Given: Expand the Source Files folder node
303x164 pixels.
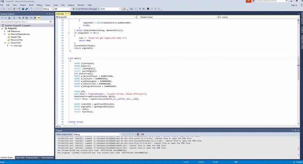Looking at the screenshot, I should coord(5,43).
